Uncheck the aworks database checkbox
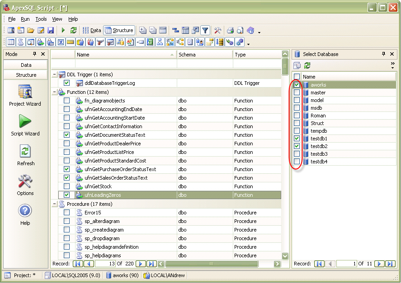This screenshot has height=283, width=401. 297,84
